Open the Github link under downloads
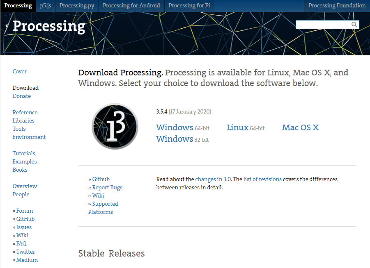Image resolution: width=370 pixels, height=268 pixels. pyautogui.click(x=101, y=179)
